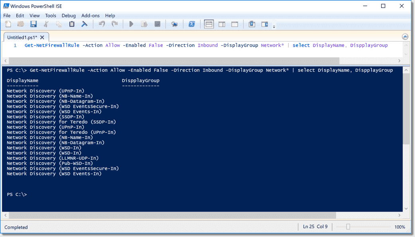Undo the last edit via toolbar icon

102,24
